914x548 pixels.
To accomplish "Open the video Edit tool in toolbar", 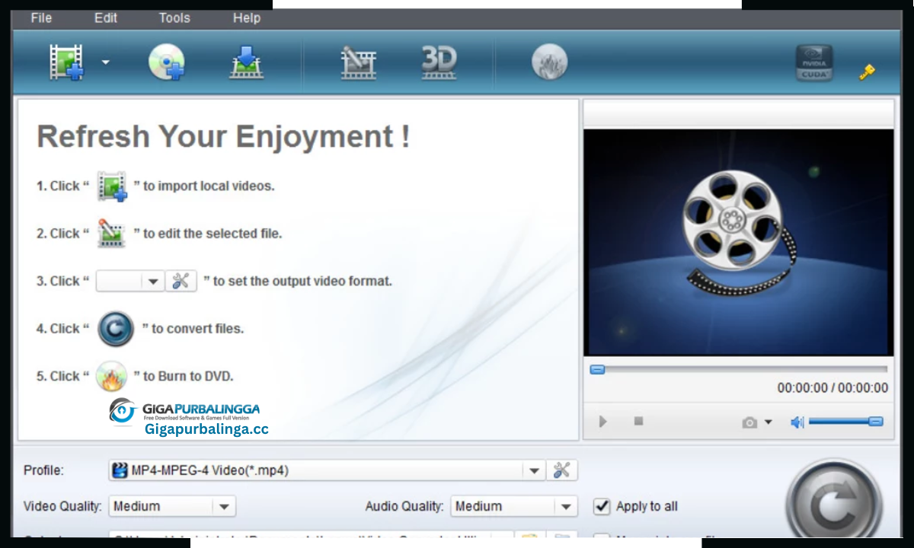I will tap(359, 62).
